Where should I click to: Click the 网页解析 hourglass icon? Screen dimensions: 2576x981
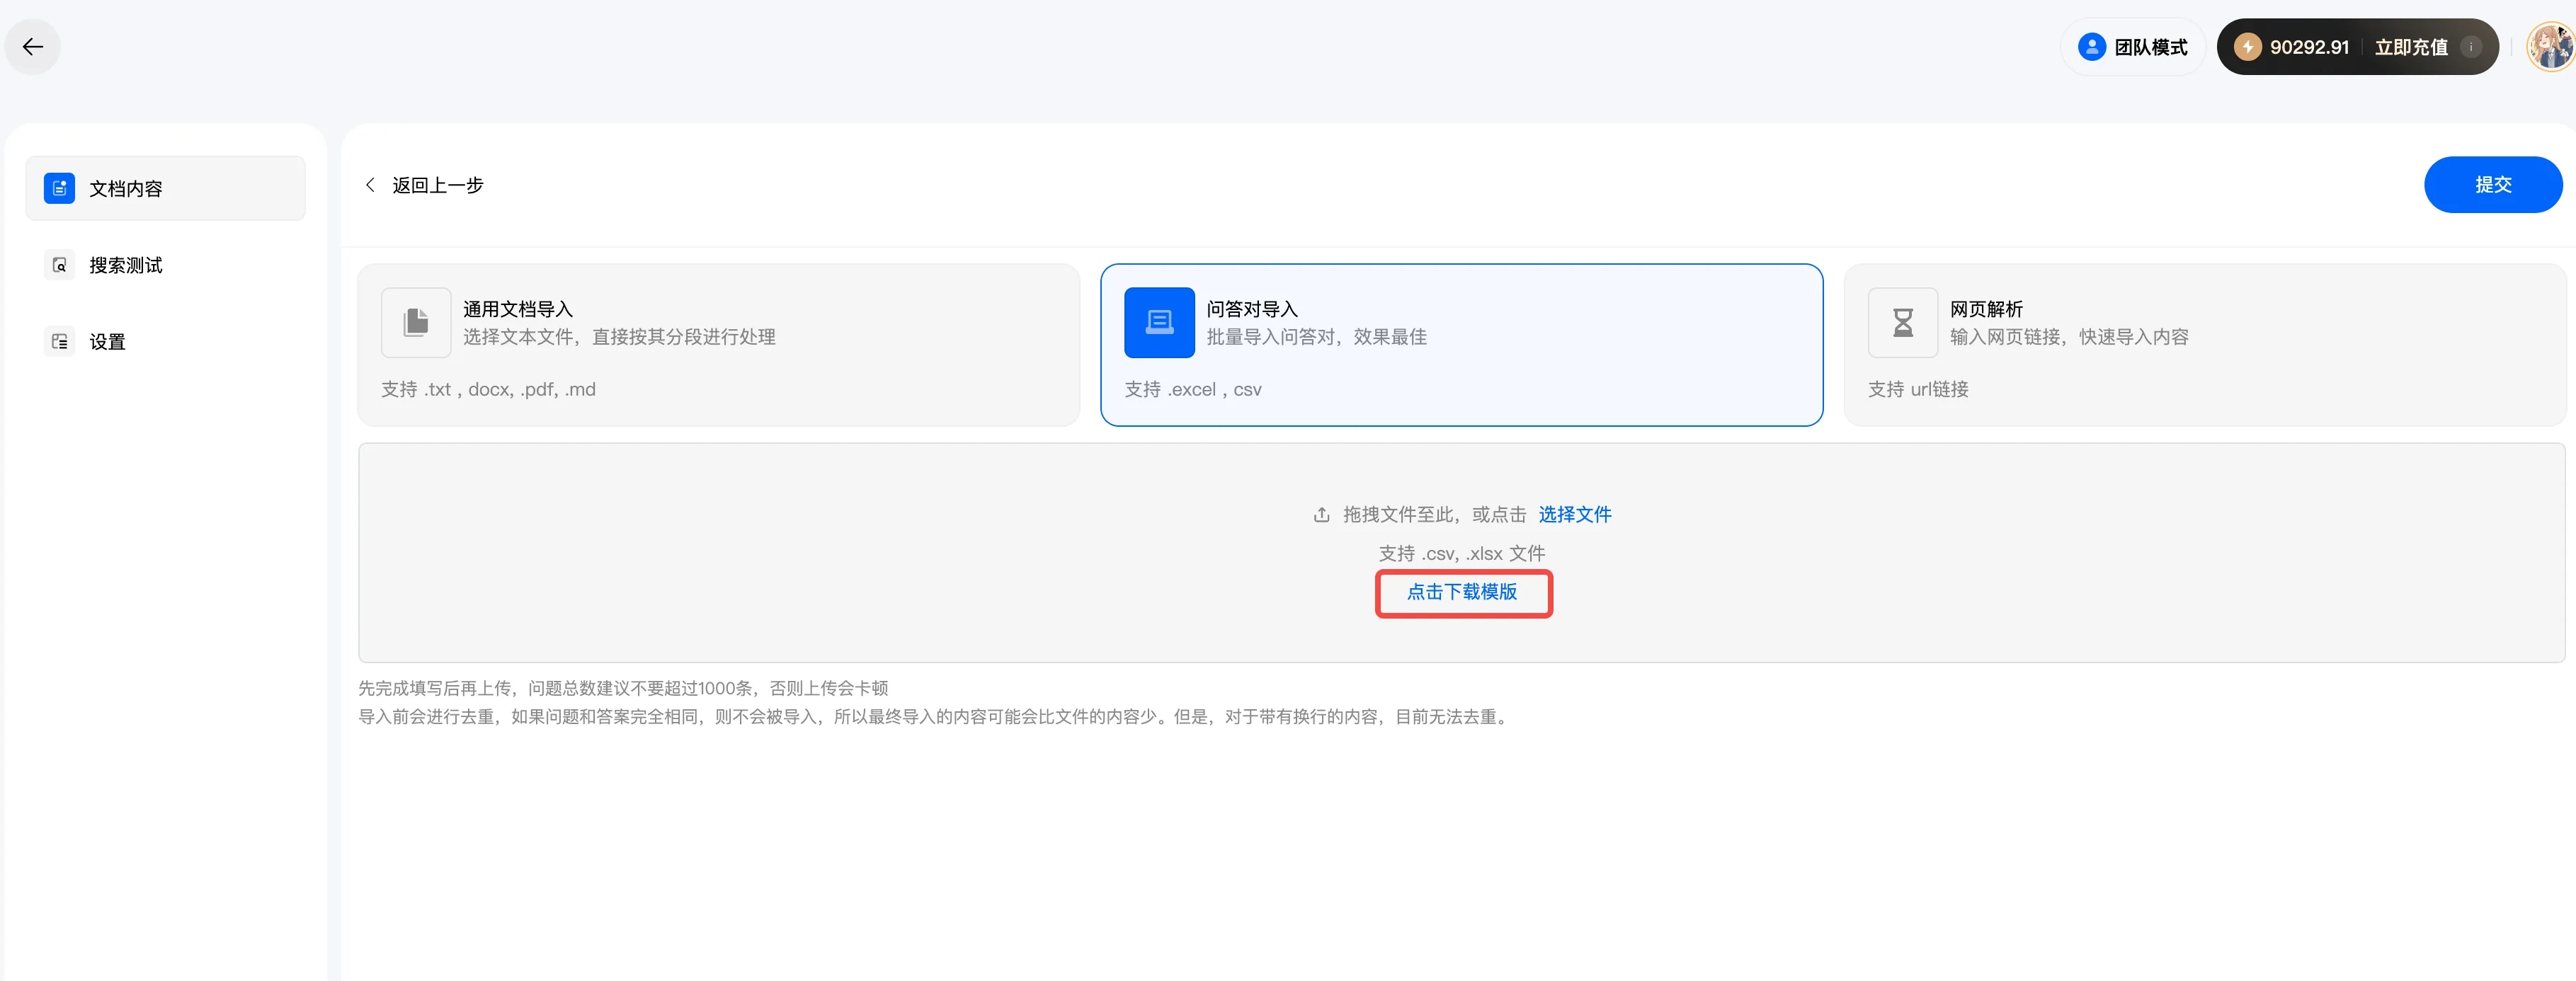tap(1902, 322)
